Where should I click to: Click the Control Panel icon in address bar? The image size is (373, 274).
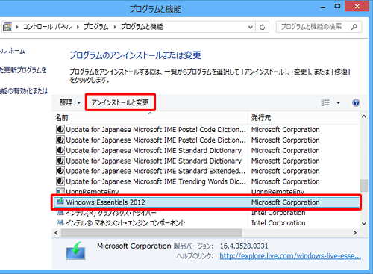tap(7, 27)
